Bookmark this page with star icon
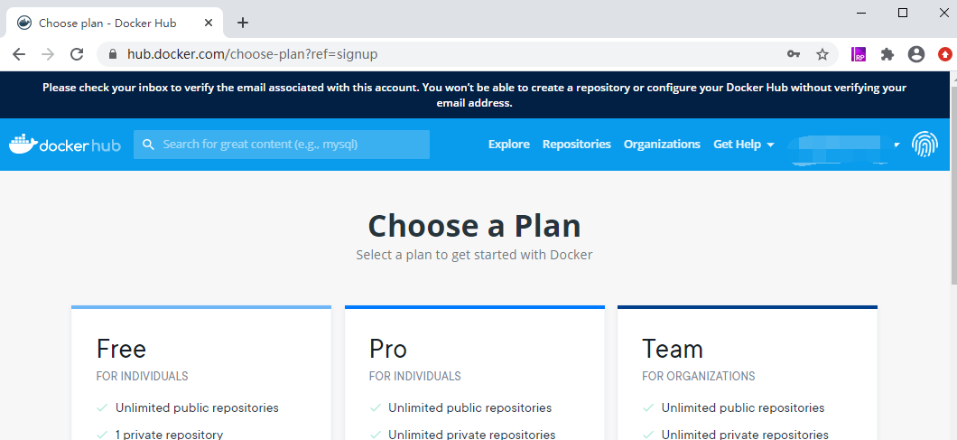 coord(822,54)
